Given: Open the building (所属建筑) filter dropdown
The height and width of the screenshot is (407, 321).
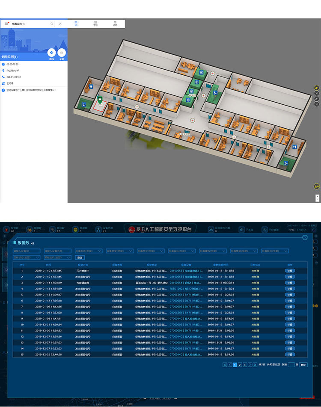Looking at the screenshot, I should tap(213, 251).
